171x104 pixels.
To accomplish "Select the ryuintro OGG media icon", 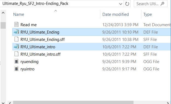I will (16, 69).
